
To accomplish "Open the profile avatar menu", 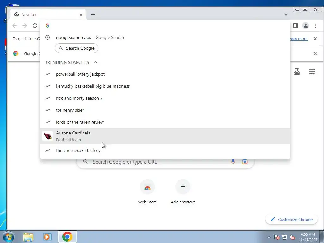I will point(306,26).
